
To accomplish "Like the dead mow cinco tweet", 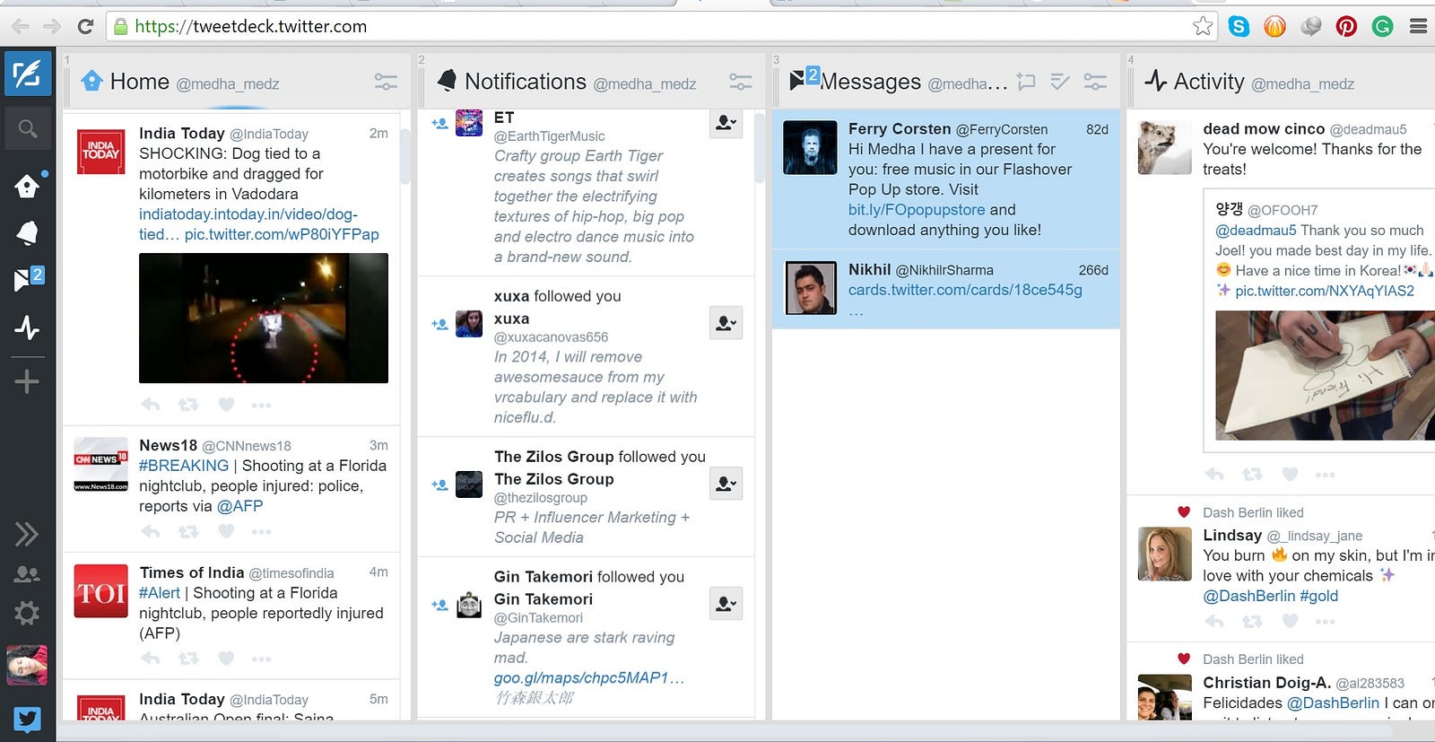I will coord(1290,474).
